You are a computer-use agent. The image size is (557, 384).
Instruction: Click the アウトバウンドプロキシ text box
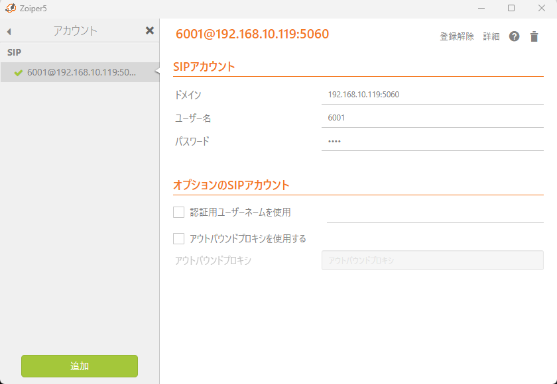coord(432,260)
